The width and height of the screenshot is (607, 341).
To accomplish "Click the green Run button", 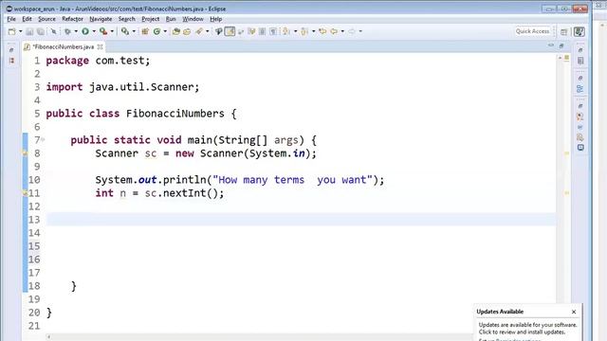I will point(85,31).
